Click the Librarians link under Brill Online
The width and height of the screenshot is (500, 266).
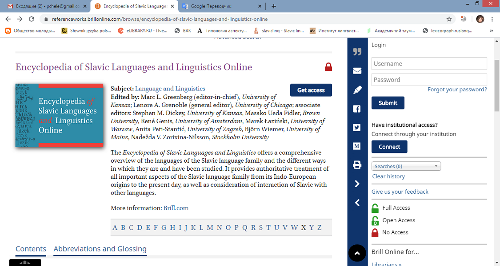pyautogui.click(x=387, y=264)
